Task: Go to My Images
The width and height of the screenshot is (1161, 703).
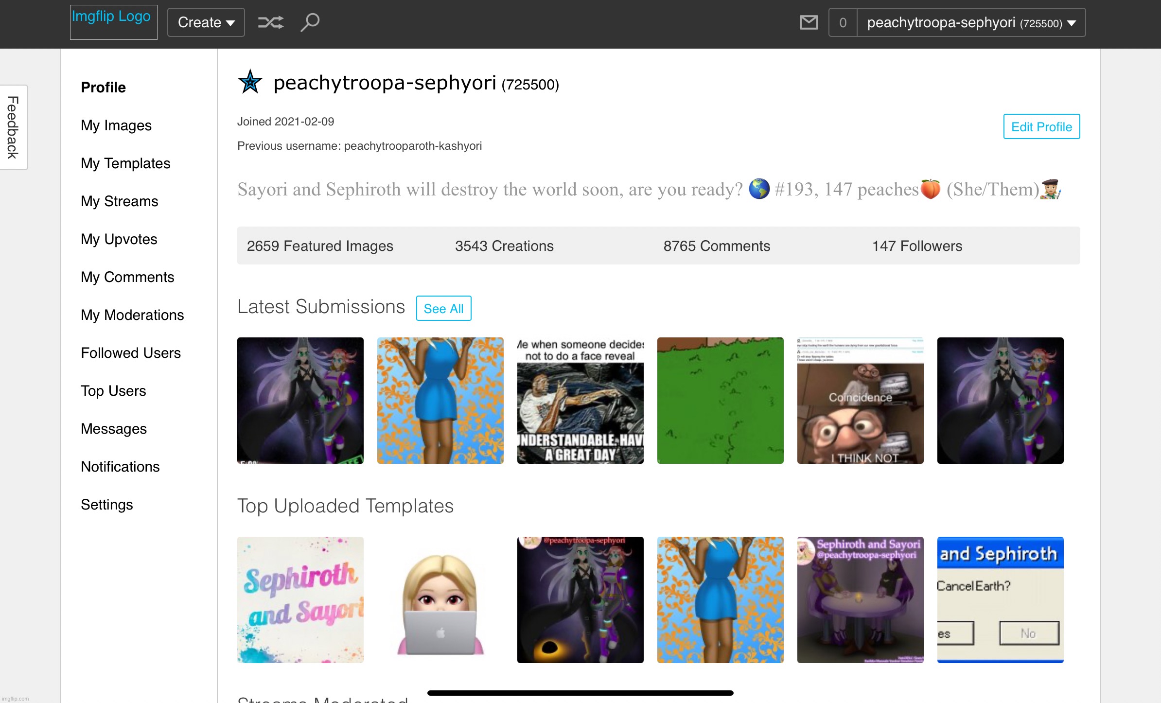Action: tap(116, 125)
